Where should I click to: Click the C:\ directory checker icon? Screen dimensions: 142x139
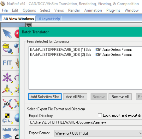(7, 118)
